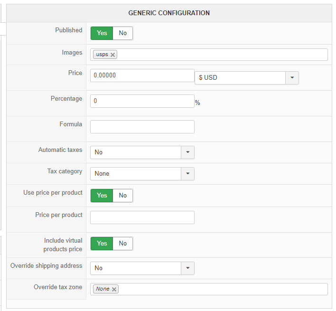Click the Price input field

[x=142, y=75]
